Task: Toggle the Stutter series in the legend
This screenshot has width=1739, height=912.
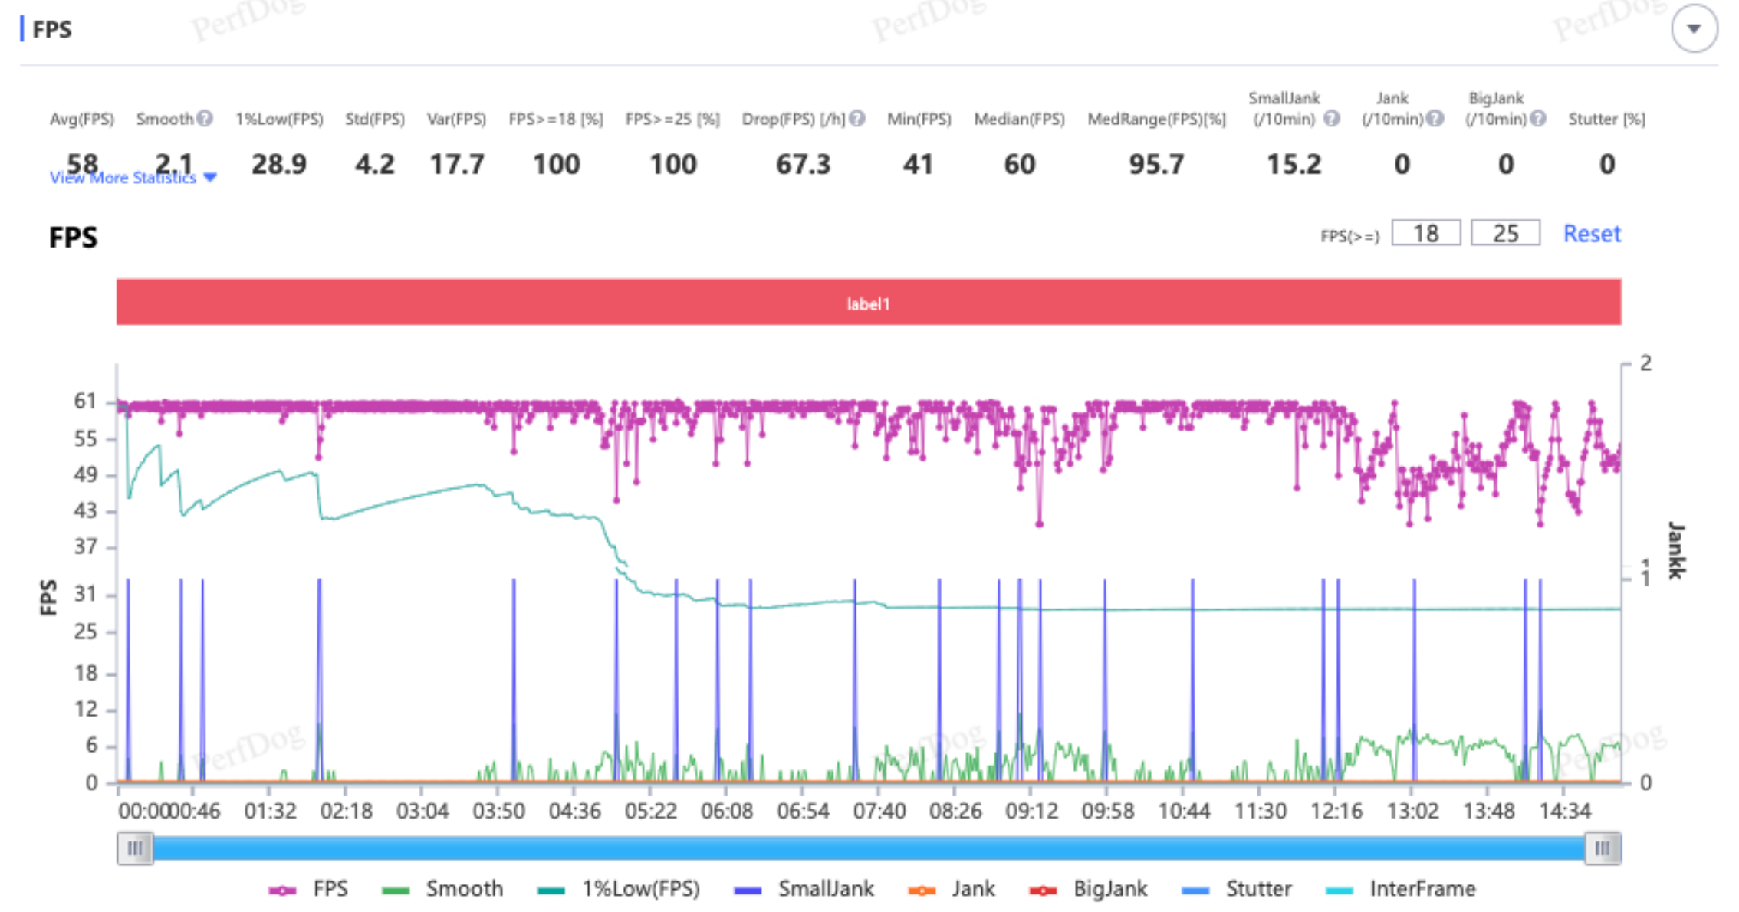Action: 1237,889
